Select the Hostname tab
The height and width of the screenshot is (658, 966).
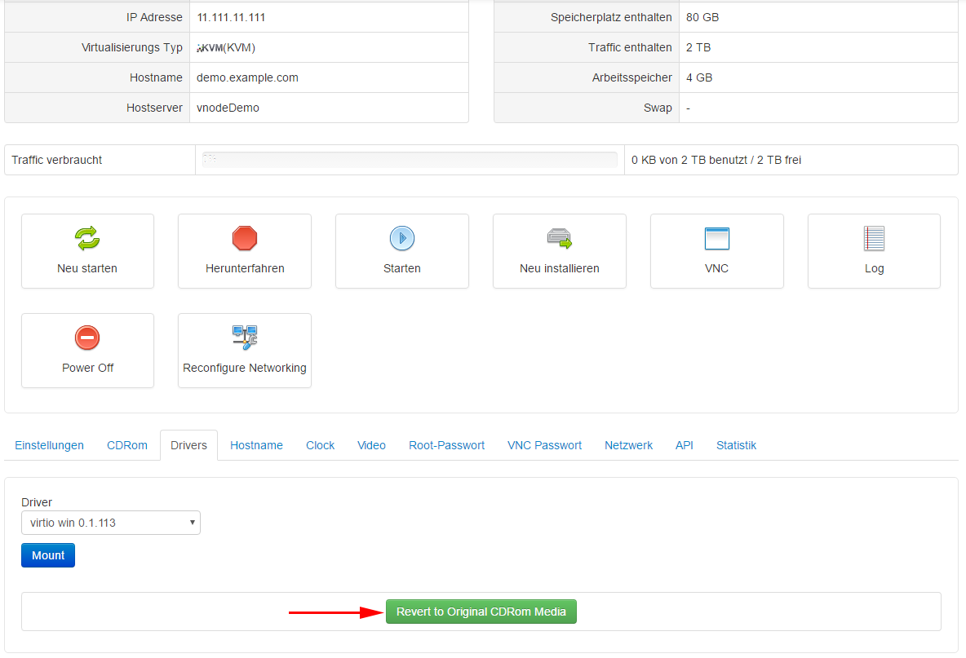(256, 445)
